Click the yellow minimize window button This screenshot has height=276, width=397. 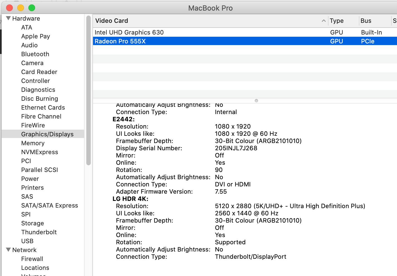(x=21, y=8)
